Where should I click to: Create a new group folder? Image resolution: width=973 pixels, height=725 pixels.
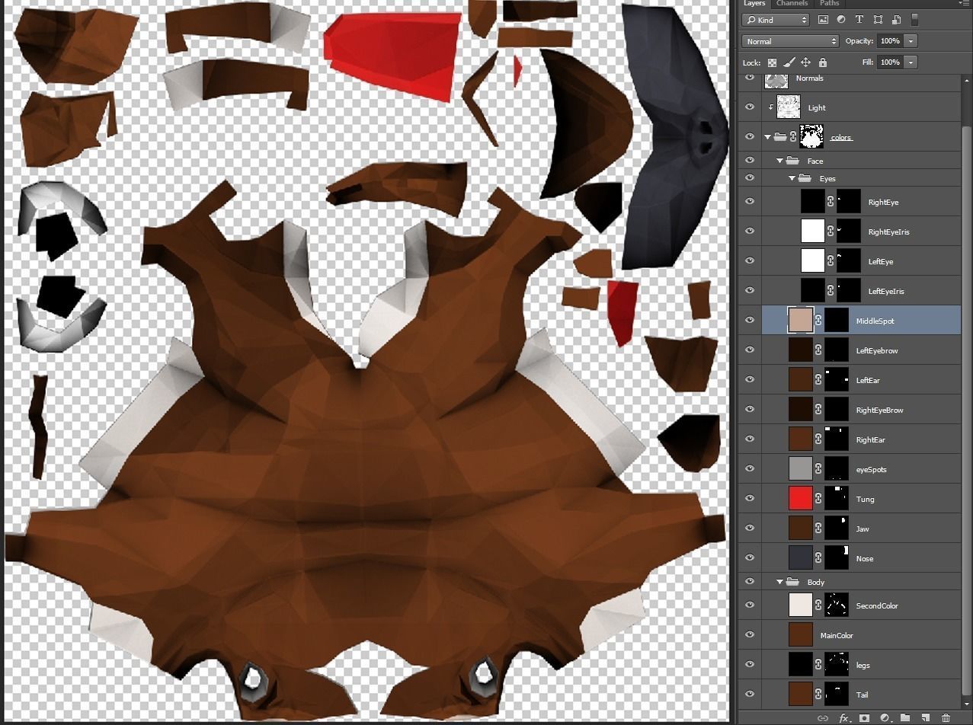(905, 717)
